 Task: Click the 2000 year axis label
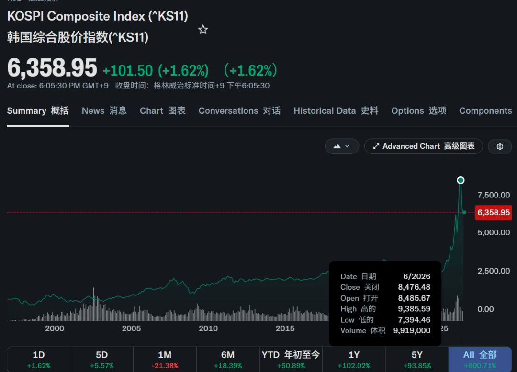tap(55, 328)
